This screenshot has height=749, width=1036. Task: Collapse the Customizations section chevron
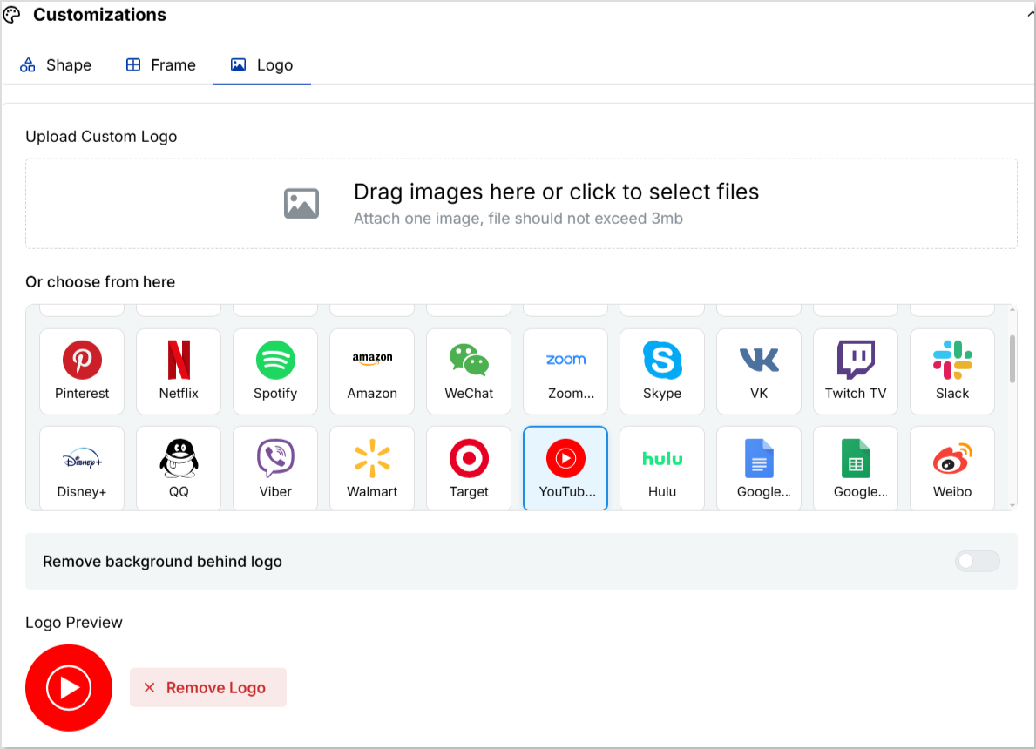(1031, 15)
